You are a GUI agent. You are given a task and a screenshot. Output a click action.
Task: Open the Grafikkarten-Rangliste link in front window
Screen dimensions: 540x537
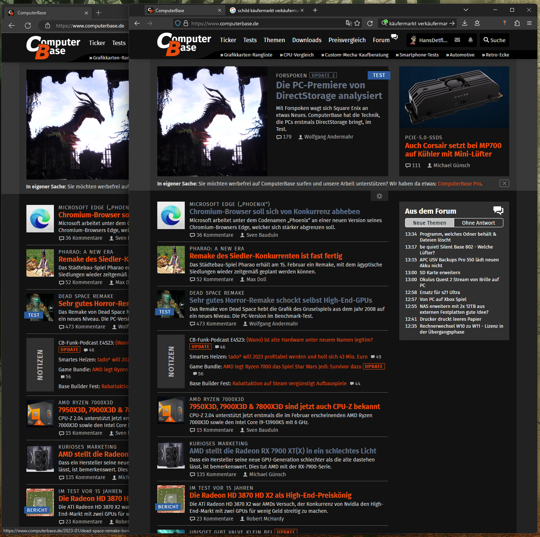[x=246, y=55]
